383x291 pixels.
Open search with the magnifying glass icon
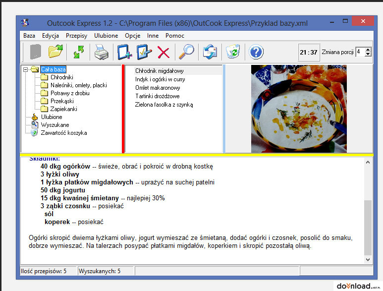[186, 52]
